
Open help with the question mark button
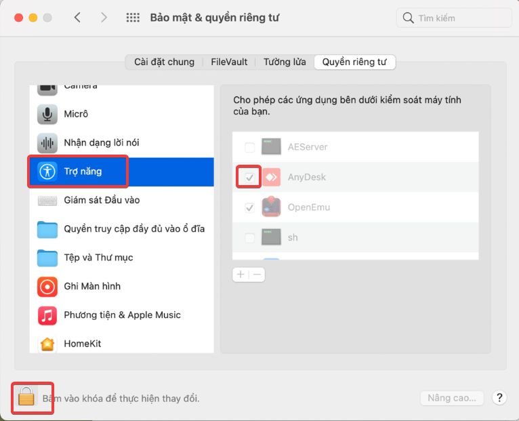pos(499,398)
